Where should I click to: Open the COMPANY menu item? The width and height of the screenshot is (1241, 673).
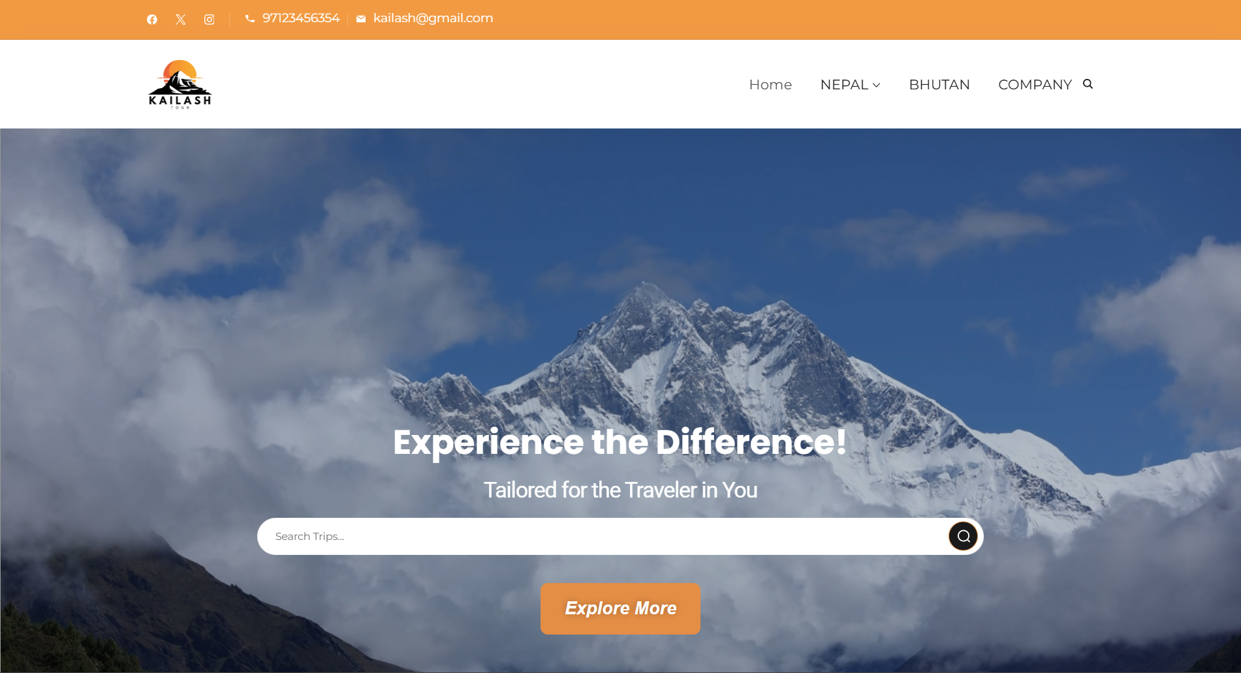pos(1035,85)
